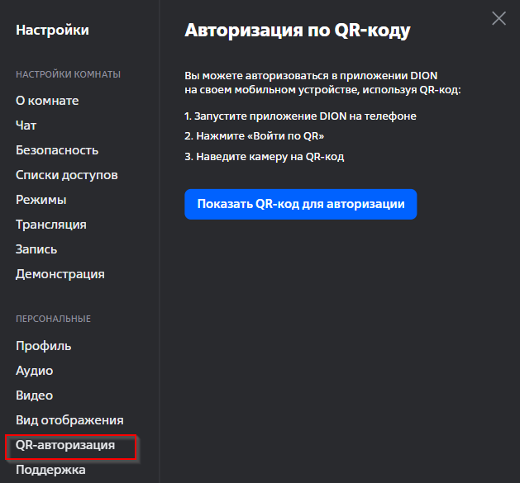Go to the personal «Профиль» section
The width and height of the screenshot is (520, 483).
[x=44, y=346]
